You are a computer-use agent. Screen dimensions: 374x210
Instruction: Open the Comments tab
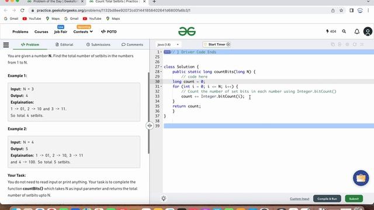coord(133,44)
